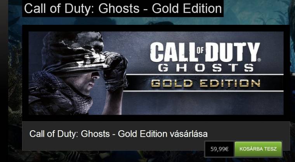
Task: Open the Call of Duty Ghosts banner image
Action: pyautogui.click(x=156, y=73)
